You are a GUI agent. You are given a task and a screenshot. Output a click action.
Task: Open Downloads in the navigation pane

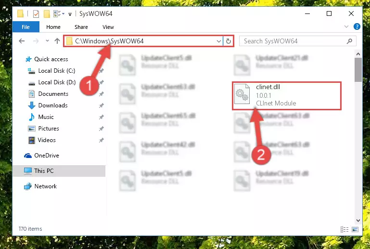[53, 105]
